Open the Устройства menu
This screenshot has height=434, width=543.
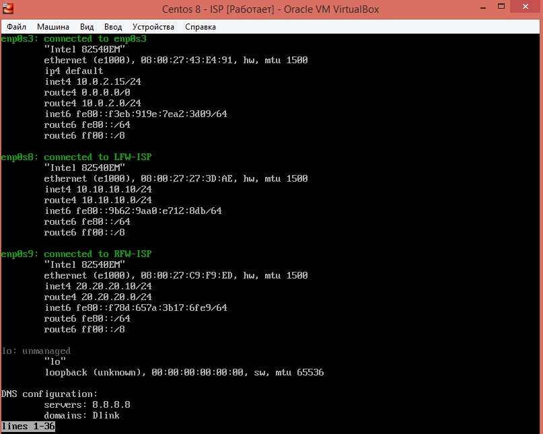pos(153,27)
